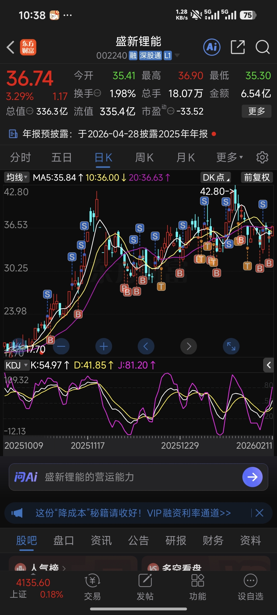Zoom in chart with plus button

(x=104, y=346)
